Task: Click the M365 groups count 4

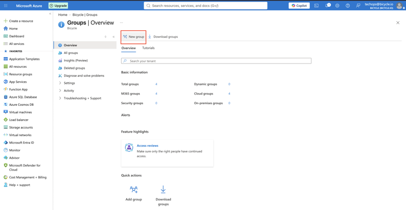Action: point(157,94)
